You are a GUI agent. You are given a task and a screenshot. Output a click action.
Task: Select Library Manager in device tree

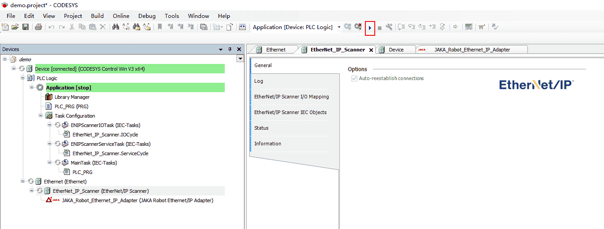pyautogui.click(x=72, y=97)
